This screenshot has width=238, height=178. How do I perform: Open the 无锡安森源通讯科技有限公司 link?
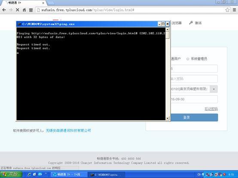68,130
